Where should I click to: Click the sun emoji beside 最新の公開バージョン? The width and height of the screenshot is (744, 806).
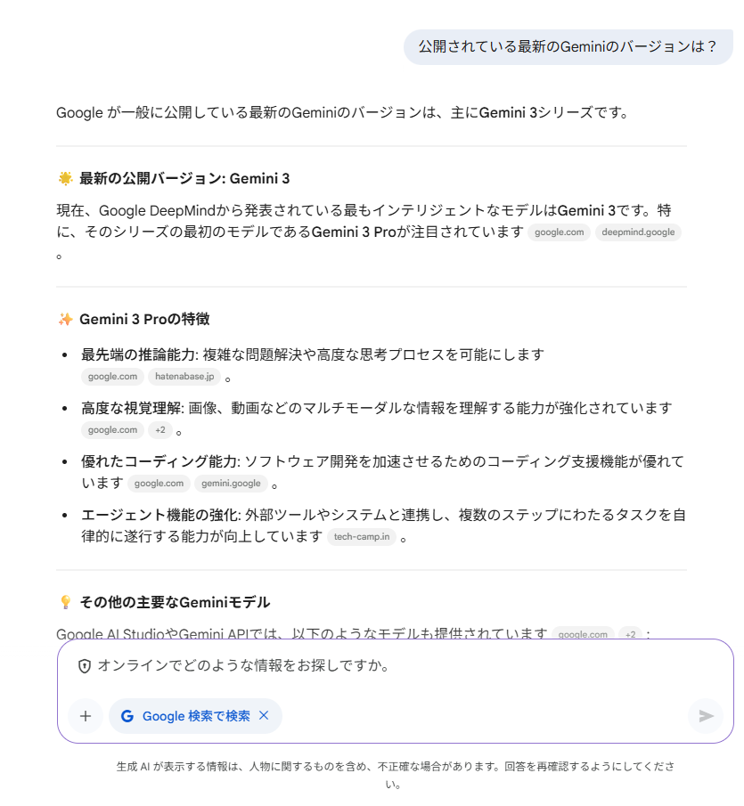coord(65,178)
